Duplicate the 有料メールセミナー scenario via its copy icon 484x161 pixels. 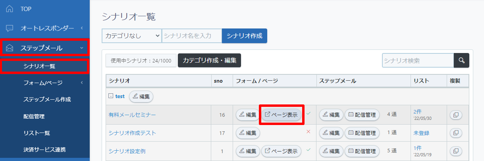456,115
